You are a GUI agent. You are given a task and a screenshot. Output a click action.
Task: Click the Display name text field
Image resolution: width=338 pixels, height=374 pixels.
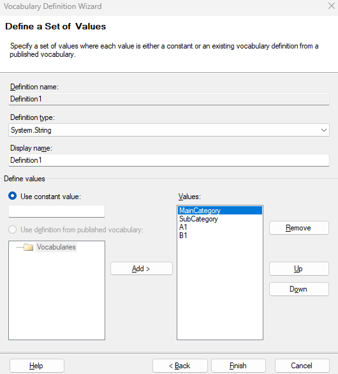click(x=169, y=160)
